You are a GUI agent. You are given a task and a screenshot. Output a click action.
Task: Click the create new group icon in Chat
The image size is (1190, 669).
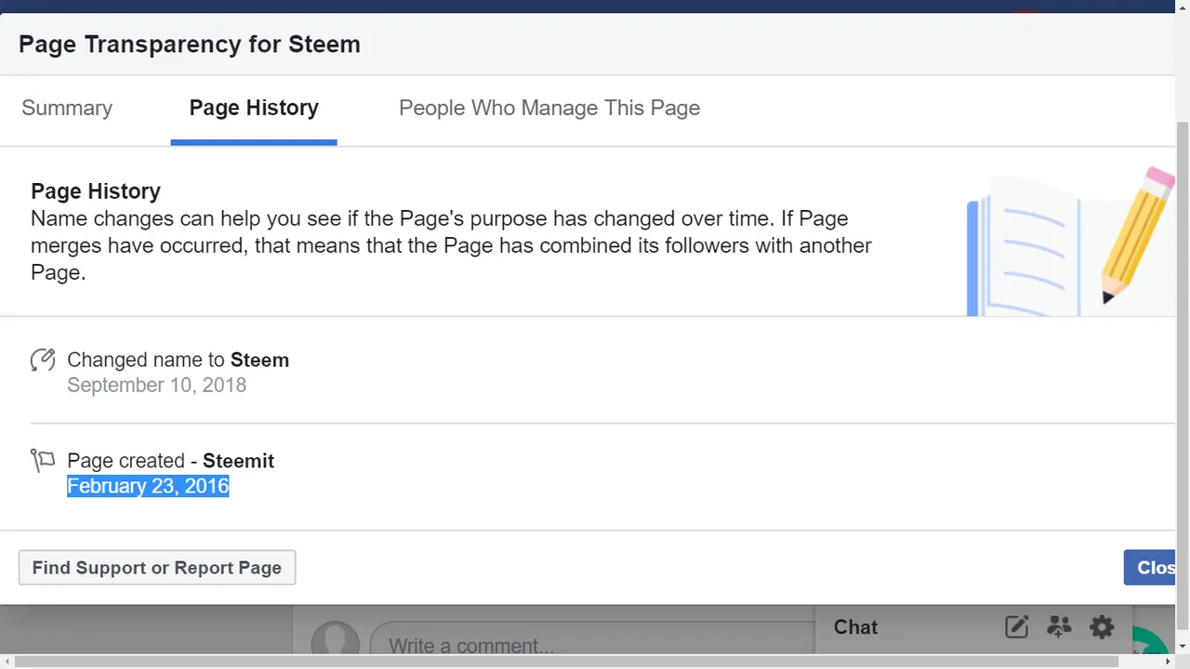[1059, 627]
